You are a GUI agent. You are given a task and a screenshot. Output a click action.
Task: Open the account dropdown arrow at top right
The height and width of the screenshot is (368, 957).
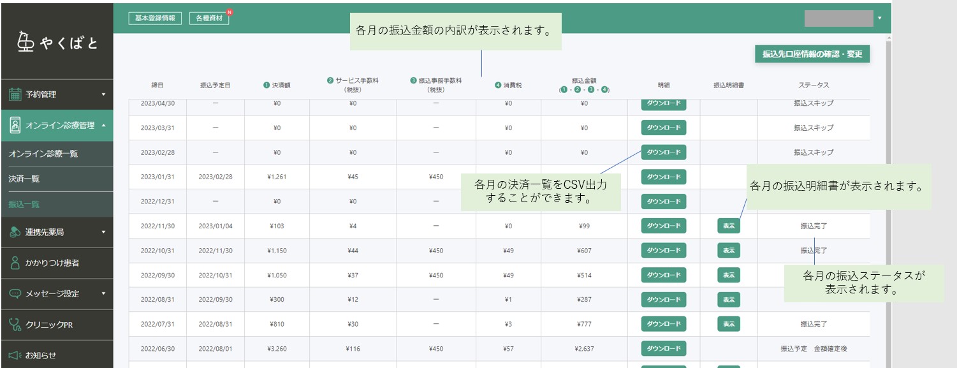pyautogui.click(x=880, y=18)
